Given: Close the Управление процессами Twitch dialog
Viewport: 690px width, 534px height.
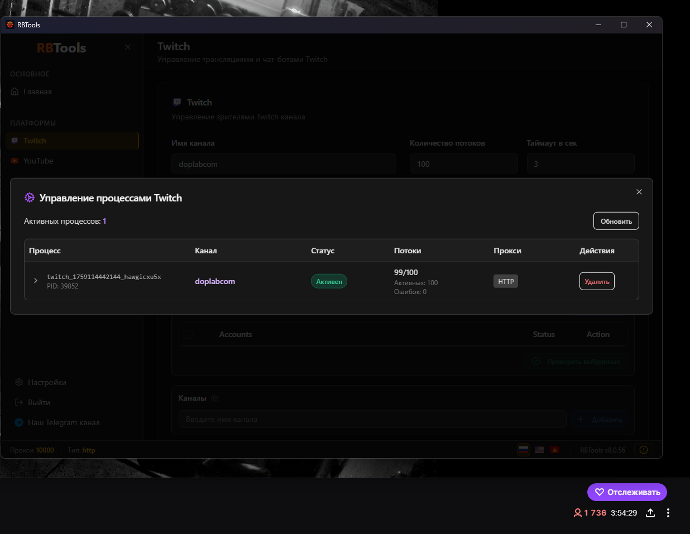Looking at the screenshot, I should (639, 192).
